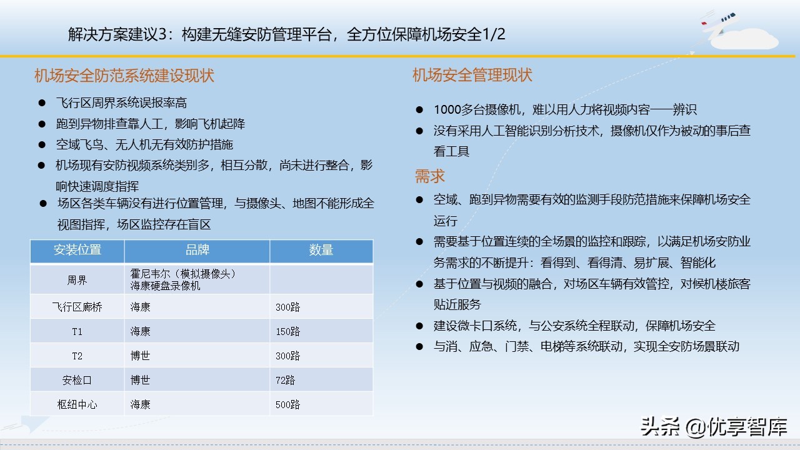
Task: Click the 数量 table header cell
Action: point(321,251)
